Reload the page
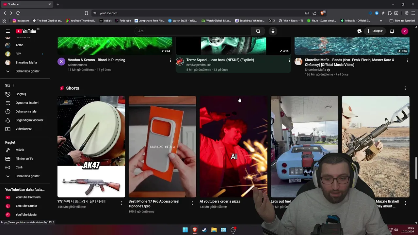This screenshot has width=418, height=235. [x=18, y=13]
